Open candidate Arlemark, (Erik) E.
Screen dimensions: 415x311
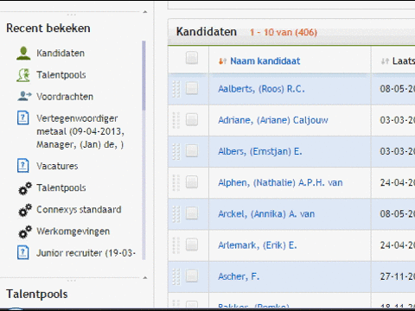(x=258, y=245)
